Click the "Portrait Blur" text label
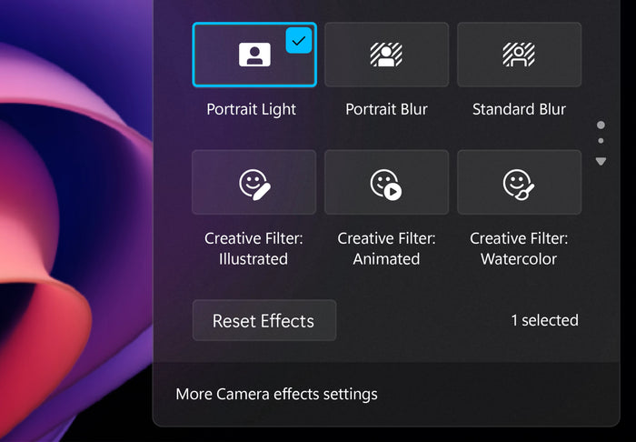This screenshot has height=442, width=636. [386, 109]
